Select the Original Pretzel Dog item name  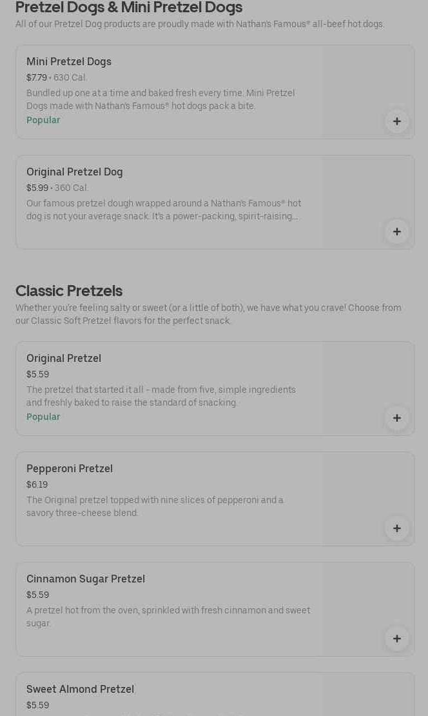coord(75,172)
